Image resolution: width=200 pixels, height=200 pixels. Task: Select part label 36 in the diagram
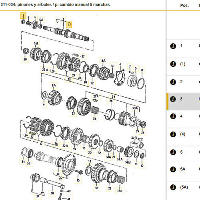pyautogui.click(x=95, y=118)
